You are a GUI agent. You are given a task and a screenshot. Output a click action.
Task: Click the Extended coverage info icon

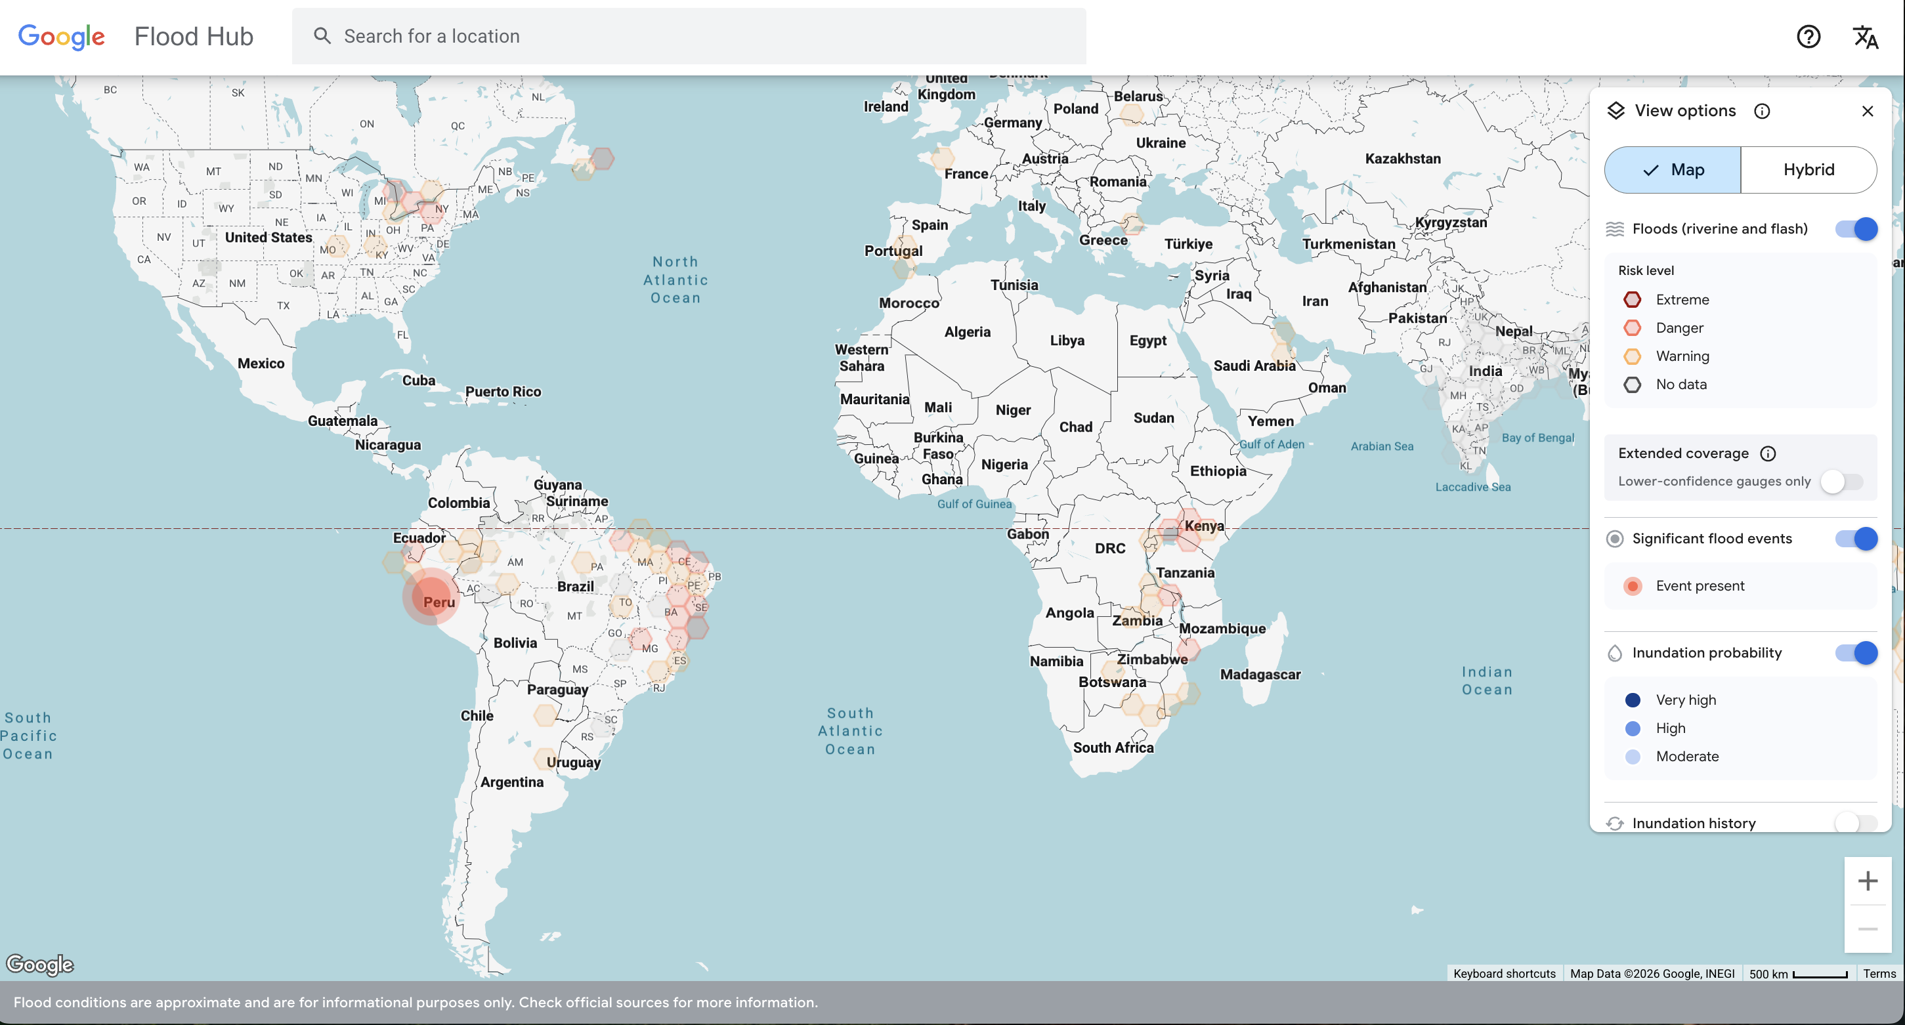(x=1767, y=453)
